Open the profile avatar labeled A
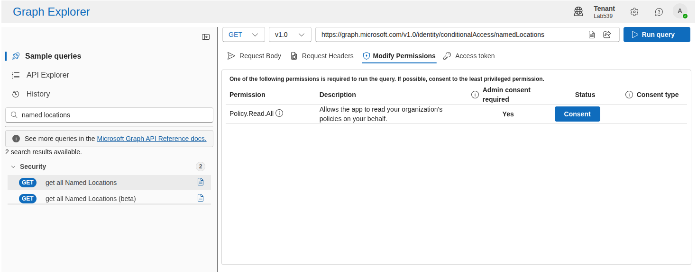The width and height of the screenshot is (697, 272). click(x=680, y=11)
